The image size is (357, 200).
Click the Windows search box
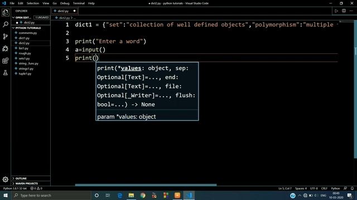click(51, 195)
